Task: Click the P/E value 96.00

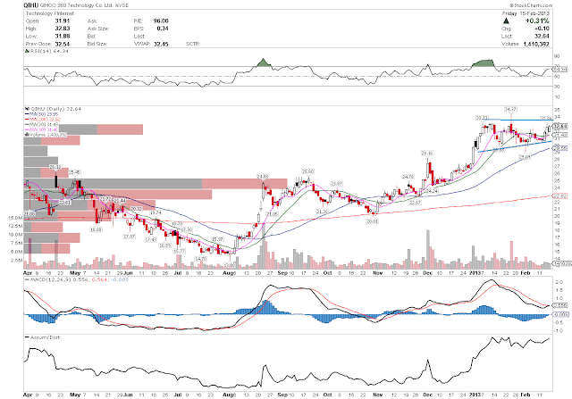Action: click(x=161, y=21)
